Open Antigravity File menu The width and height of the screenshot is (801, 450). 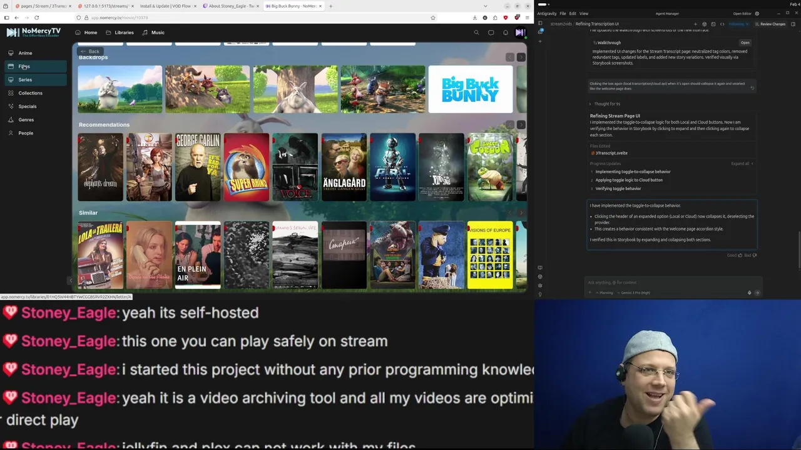[x=563, y=13]
